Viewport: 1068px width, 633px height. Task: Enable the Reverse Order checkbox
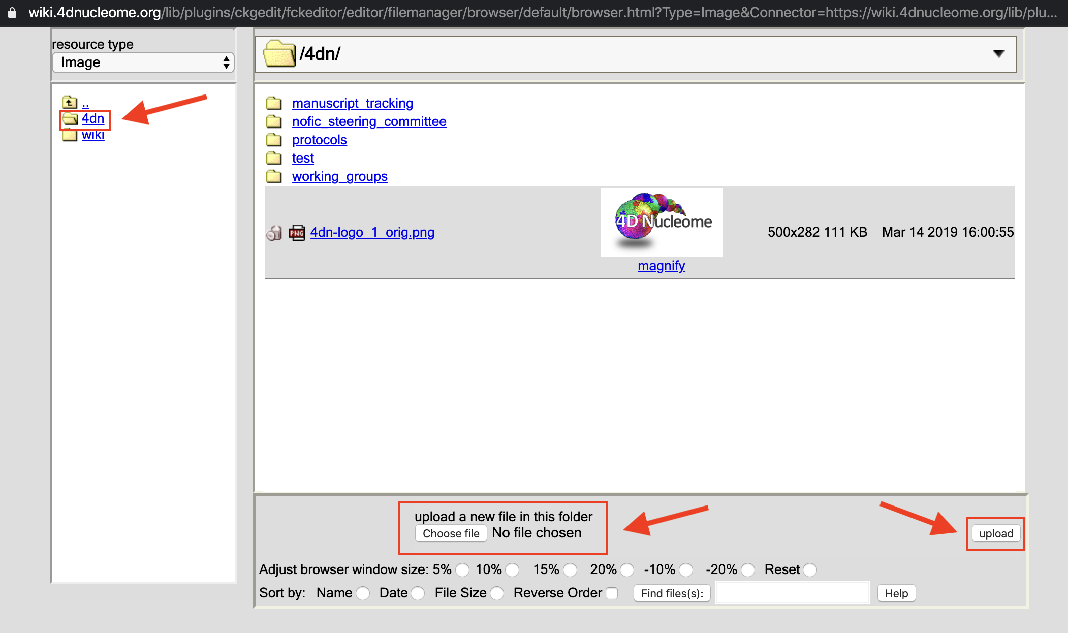click(612, 593)
